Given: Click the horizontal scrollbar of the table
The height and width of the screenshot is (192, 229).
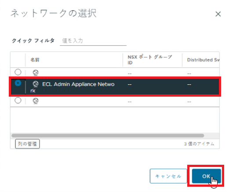Looking at the screenshot, I should [x=108, y=135].
